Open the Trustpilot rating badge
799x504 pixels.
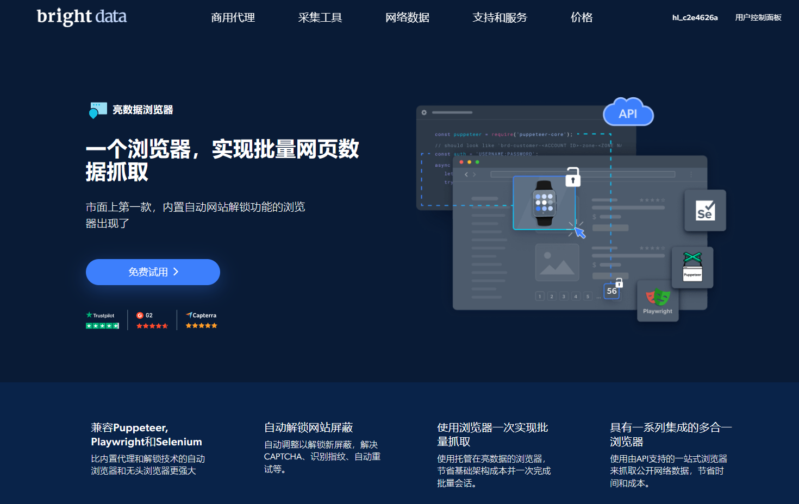click(x=102, y=320)
